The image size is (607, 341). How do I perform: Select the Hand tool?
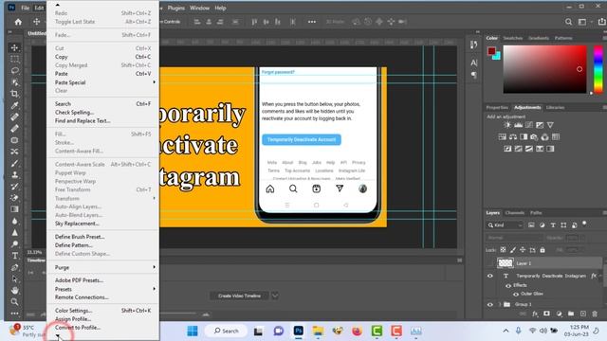tap(15, 291)
